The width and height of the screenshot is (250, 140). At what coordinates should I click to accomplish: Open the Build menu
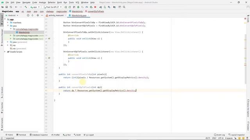coord(59,2)
